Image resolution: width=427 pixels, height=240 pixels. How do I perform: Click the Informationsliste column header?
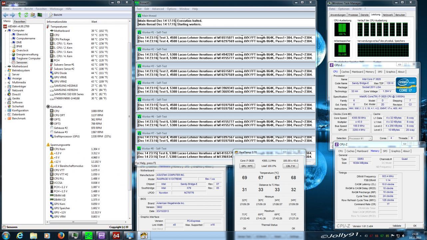[x=68, y=22]
